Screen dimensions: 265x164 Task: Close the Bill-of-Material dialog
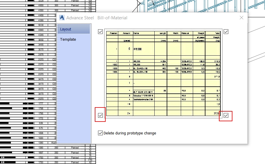pyautogui.click(x=241, y=18)
